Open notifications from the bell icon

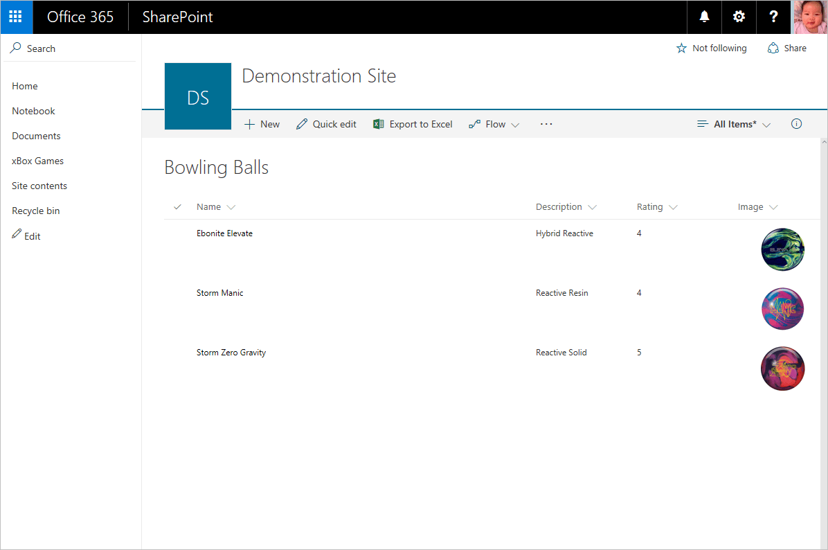click(704, 17)
